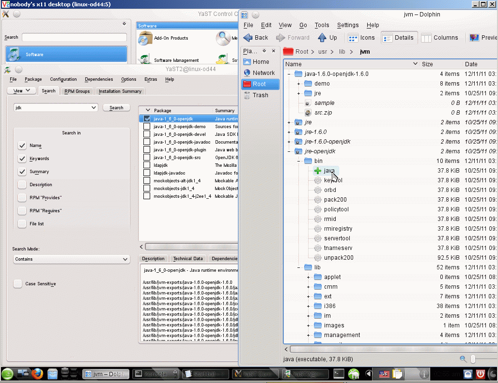
Task: Check java-1_6_0-openjdk-devel package
Action: (x=147, y=134)
